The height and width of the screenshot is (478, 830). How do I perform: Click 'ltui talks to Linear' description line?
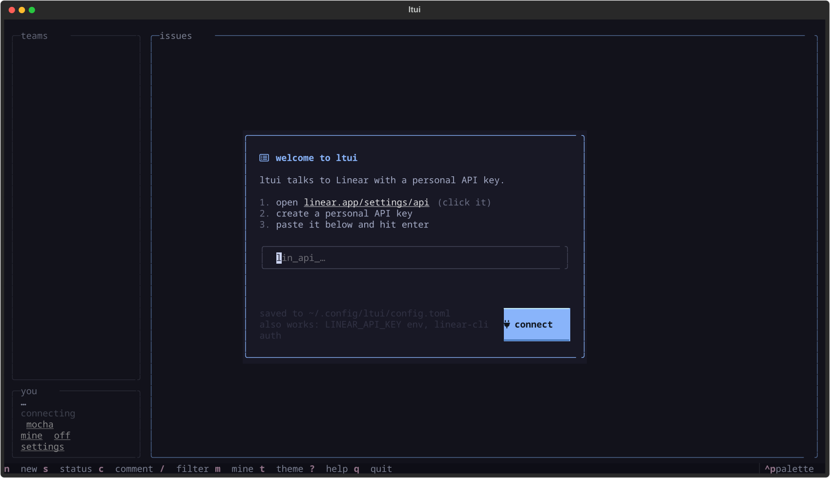coord(382,180)
